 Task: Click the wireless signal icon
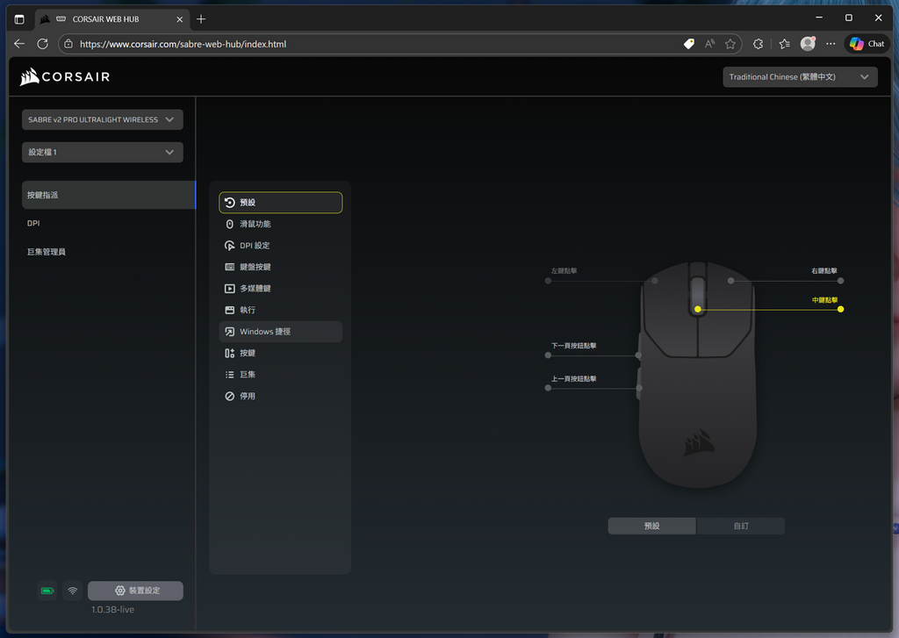(x=73, y=591)
